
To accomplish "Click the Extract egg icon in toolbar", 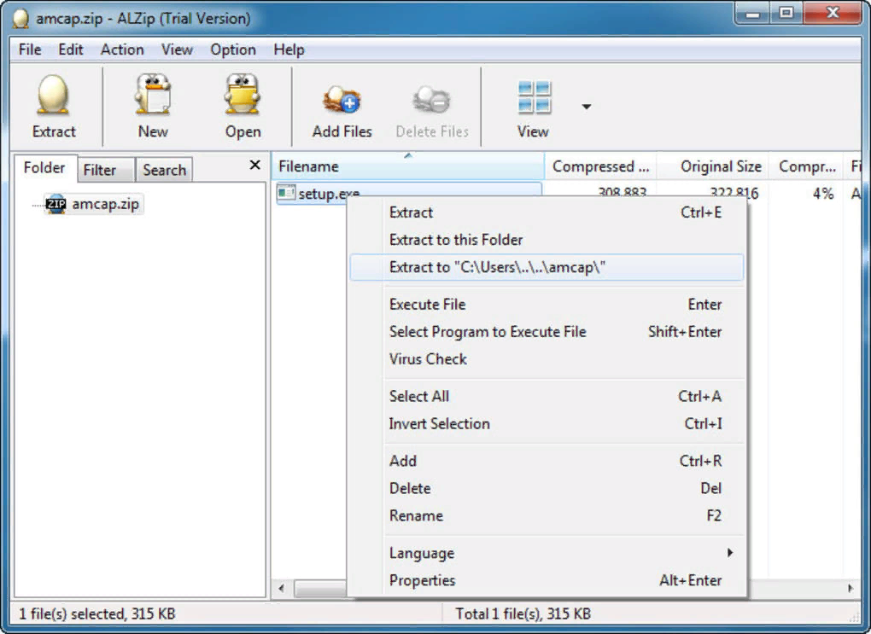I will pos(54,96).
